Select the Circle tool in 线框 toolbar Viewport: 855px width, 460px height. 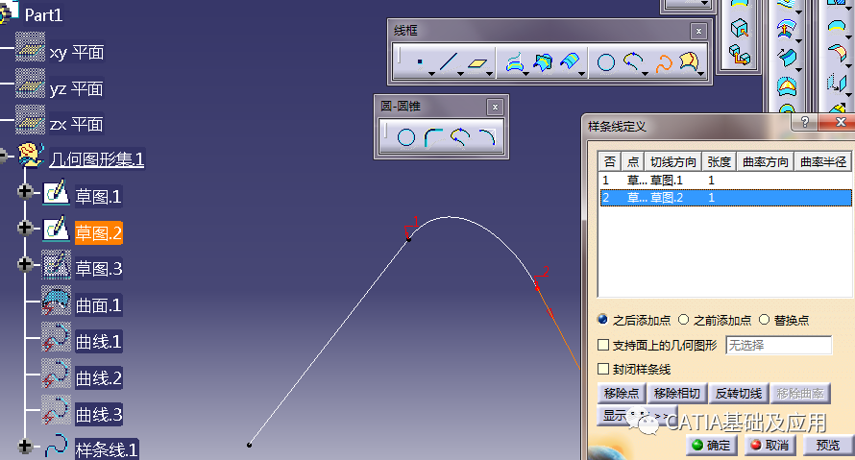coord(606,62)
